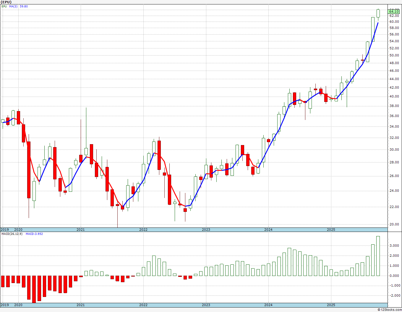Image resolution: width=402 pixels, height=312 pixels.
Task: Click the 54.00 price axis label
Action: [x=394, y=41]
